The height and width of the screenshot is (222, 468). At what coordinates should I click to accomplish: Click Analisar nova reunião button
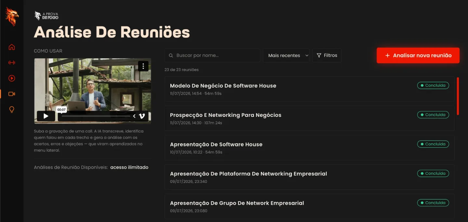418,55
